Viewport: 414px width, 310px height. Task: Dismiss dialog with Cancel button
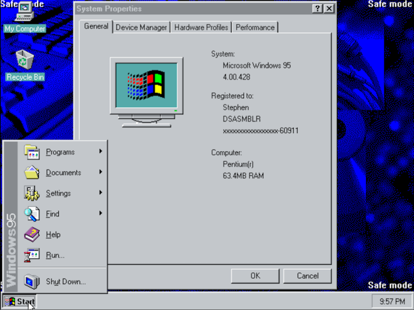[x=307, y=276]
